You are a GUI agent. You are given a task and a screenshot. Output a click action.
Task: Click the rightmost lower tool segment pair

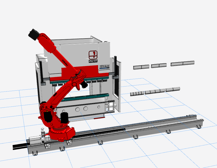pos(173,89)
